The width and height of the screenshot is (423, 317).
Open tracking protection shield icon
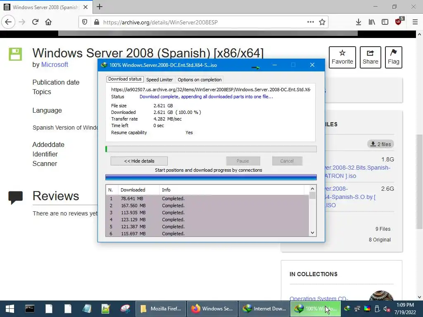(x=84, y=22)
